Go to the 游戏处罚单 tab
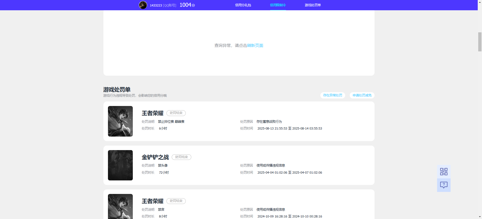 pyautogui.click(x=313, y=5)
